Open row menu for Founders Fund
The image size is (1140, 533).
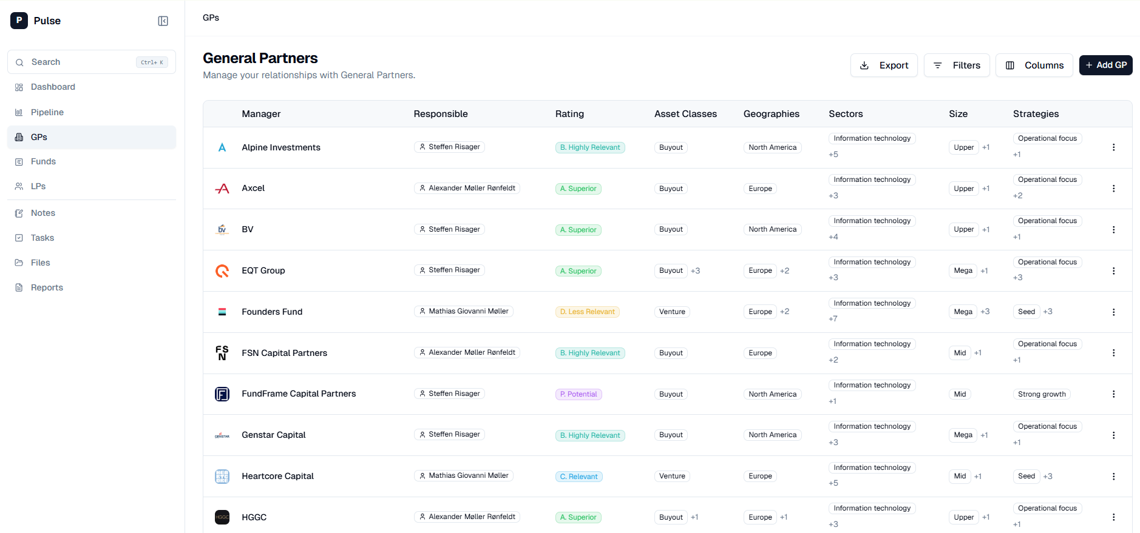click(1113, 312)
